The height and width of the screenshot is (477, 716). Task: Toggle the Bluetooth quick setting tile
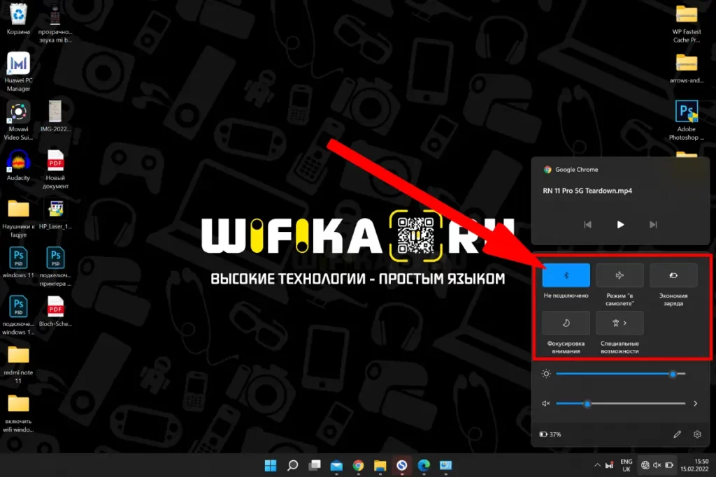point(566,275)
